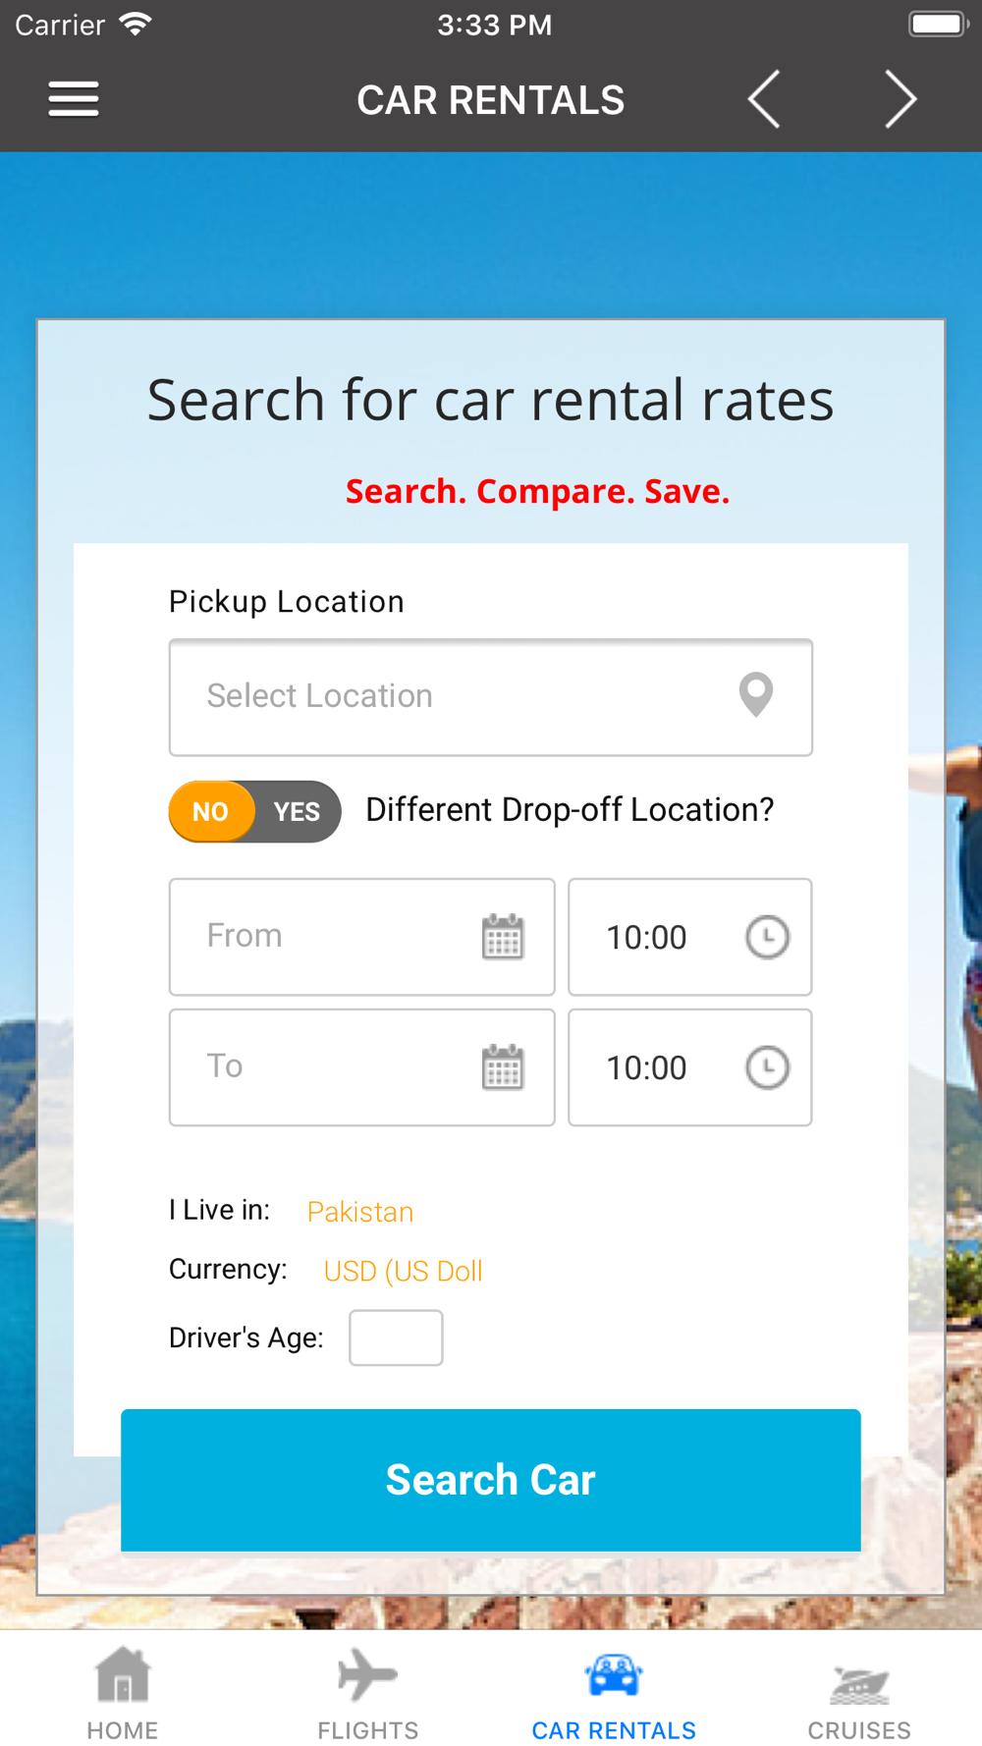This screenshot has height=1746, width=982.
Task: Open the USD currency selector
Action: [x=403, y=1271]
